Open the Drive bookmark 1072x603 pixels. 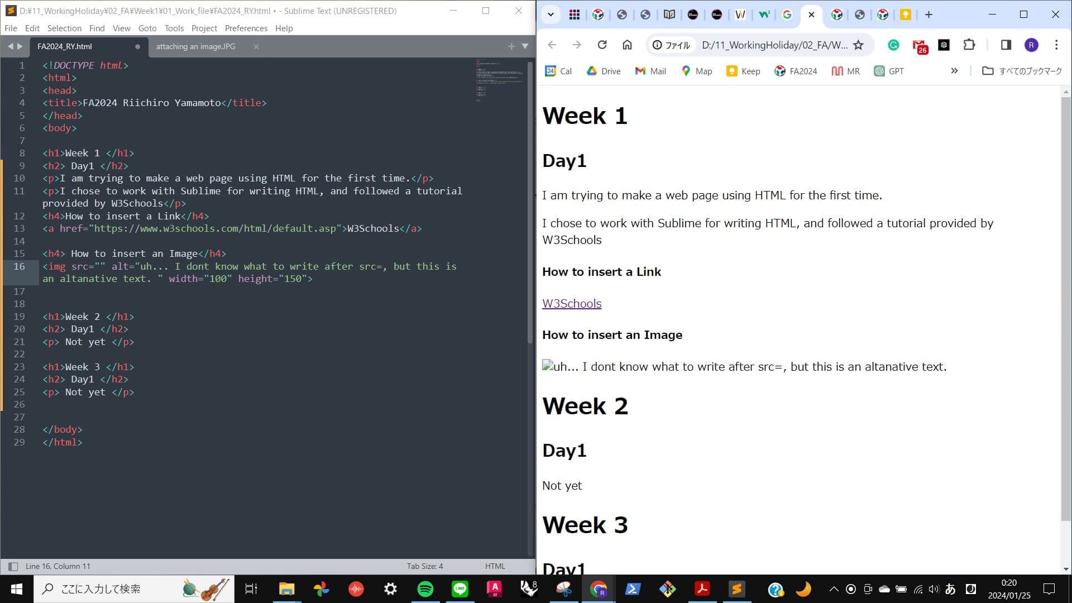tap(604, 71)
